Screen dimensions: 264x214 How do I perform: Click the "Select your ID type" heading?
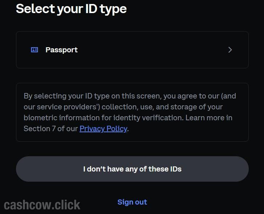pyautogui.click(x=71, y=8)
